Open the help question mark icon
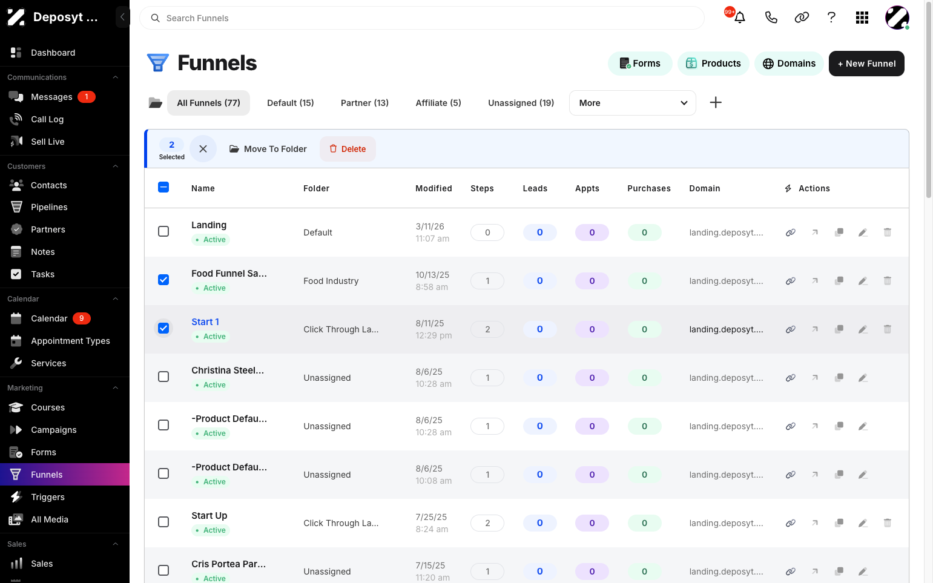This screenshot has width=933, height=583. [x=831, y=18]
